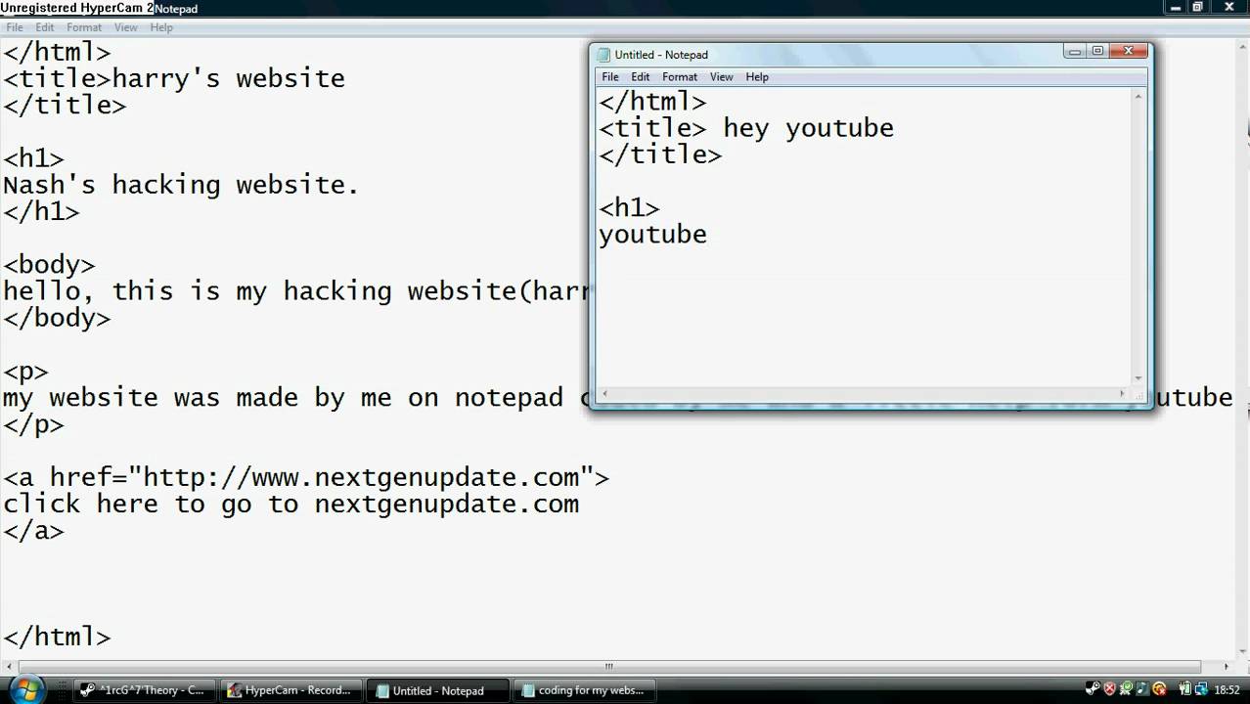Open Help menu in background Notepad window

161,27
